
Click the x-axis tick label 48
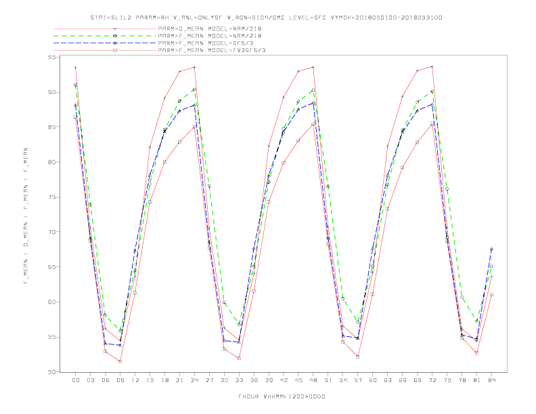(x=313, y=380)
